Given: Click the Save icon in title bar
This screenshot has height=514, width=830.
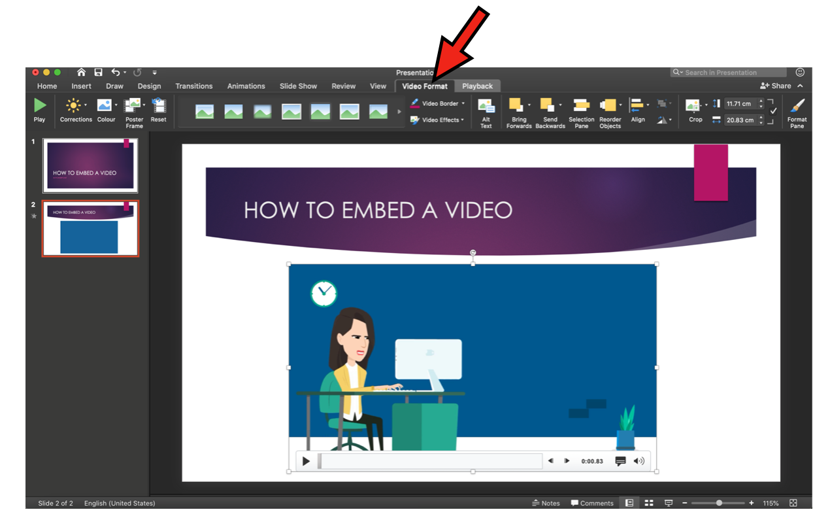Looking at the screenshot, I should pos(98,73).
